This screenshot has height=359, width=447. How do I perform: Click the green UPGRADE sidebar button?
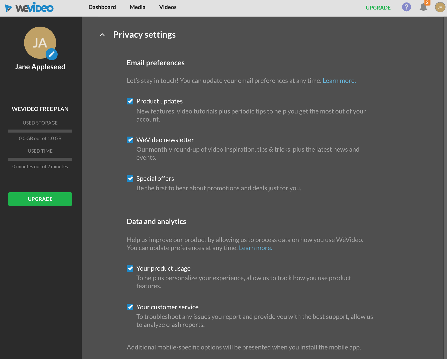40,199
